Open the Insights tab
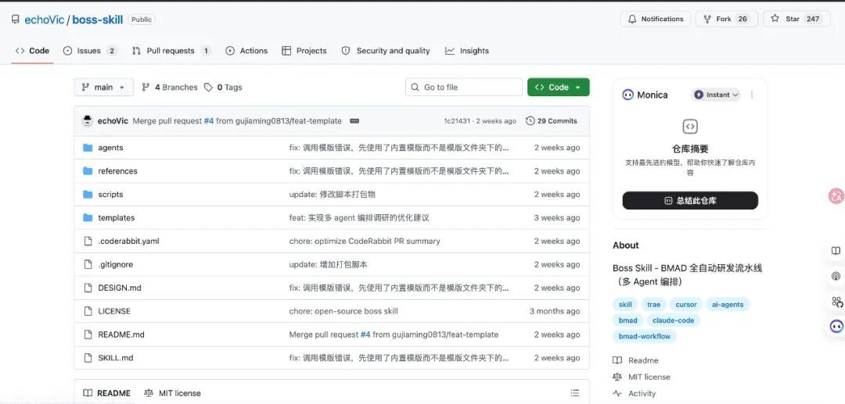Screen dimensions: 845x404 tap(466, 51)
